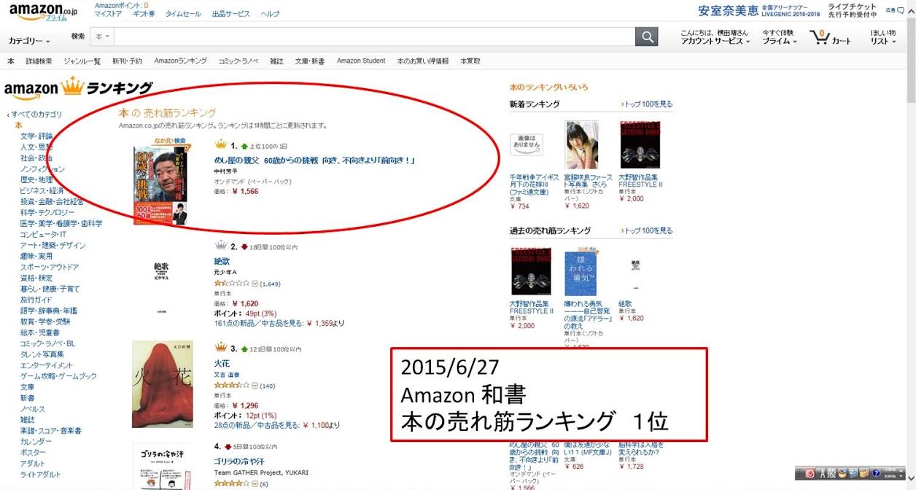Go back to すべてのカテゴリ
This screenshot has width=916, height=490.
coord(35,114)
